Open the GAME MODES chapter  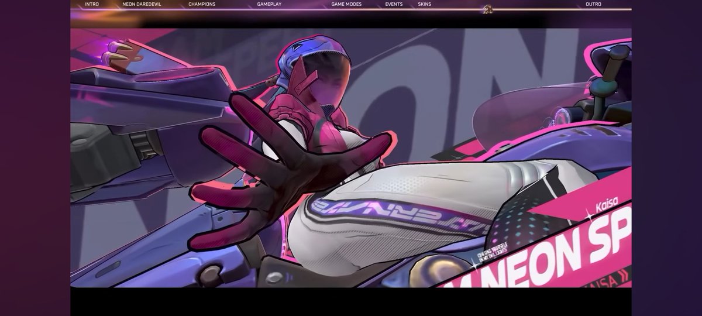(x=346, y=4)
